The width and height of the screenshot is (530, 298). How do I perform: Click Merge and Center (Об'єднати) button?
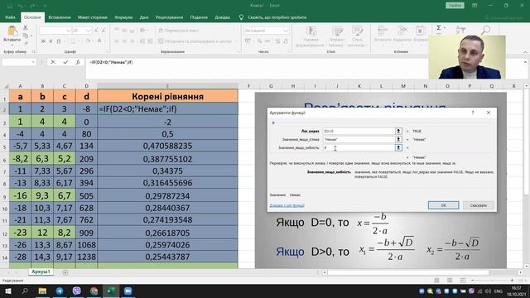click(x=195, y=41)
